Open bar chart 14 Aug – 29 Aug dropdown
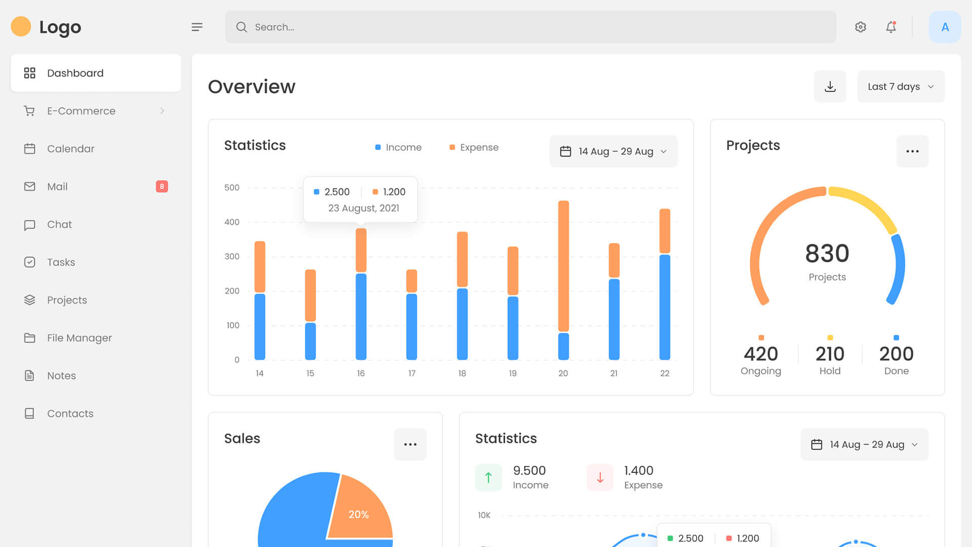The width and height of the screenshot is (972, 547). coord(613,151)
